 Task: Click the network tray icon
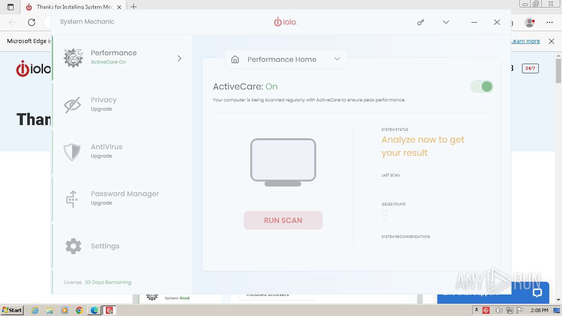point(510,310)
